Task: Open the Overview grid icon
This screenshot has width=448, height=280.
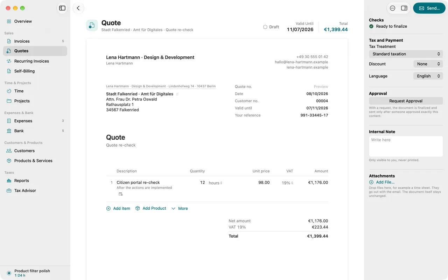Action: click(x=9, y=21)
